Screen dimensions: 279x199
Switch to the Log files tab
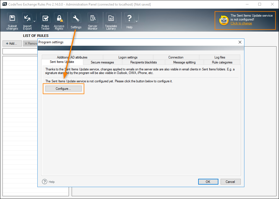click(x=219, y=57)
